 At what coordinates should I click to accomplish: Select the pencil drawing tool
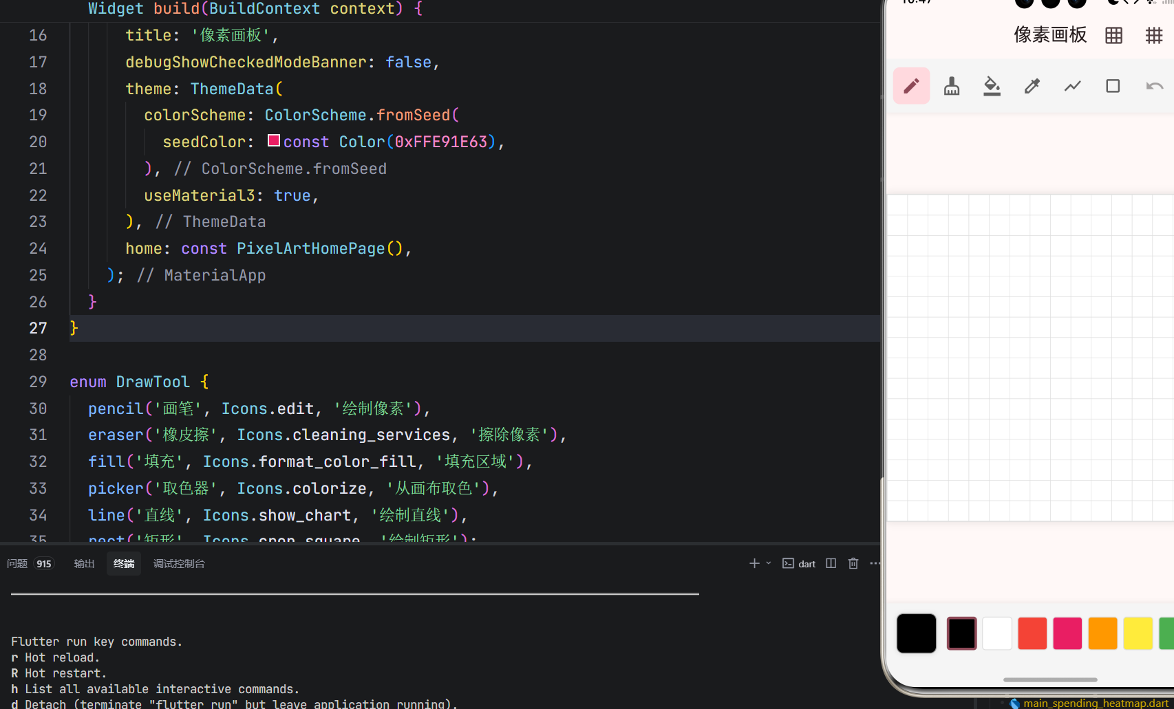[x=911, y=86]
